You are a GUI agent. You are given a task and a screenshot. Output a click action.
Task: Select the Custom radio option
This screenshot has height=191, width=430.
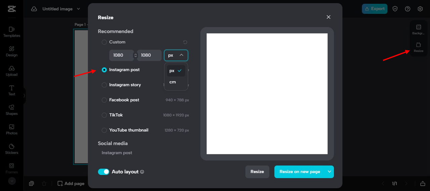point(104,42)
